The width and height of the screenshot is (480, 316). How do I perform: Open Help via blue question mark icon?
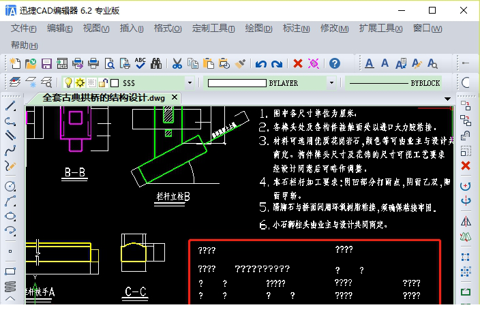pos(335,63)
